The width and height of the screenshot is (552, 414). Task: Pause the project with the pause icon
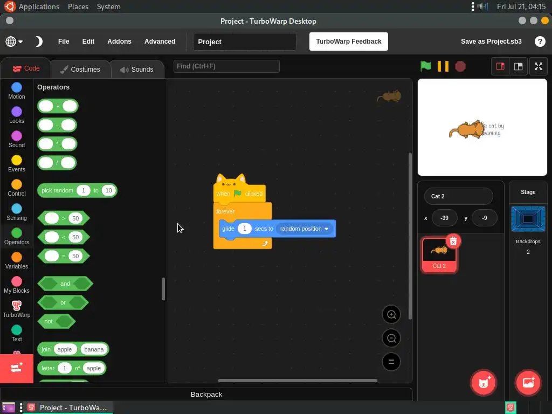coord(443,66)
